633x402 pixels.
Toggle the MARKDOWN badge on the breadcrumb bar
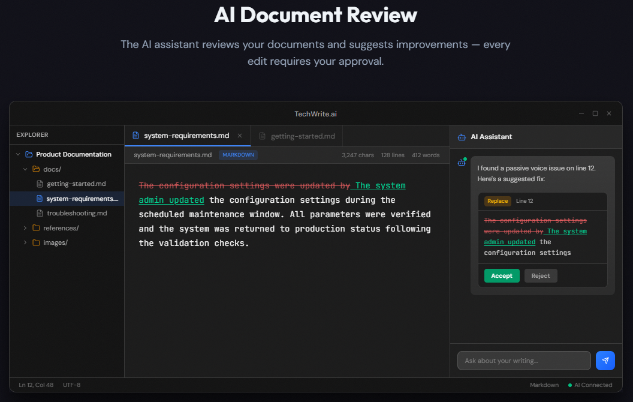coord(238,155)
